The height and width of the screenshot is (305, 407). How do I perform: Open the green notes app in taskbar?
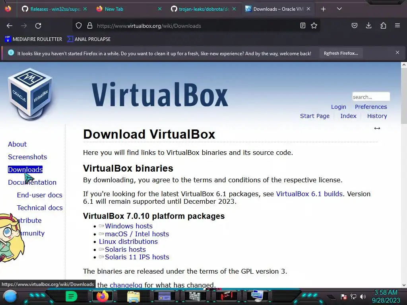point(72,296)
